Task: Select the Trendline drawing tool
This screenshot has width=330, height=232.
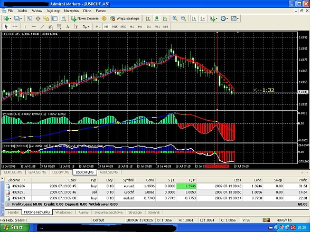Action: coord(42,27)
